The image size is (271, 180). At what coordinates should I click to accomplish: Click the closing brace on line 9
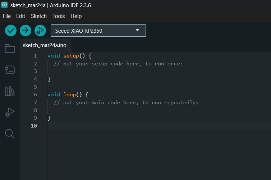(x=49, y=118)
